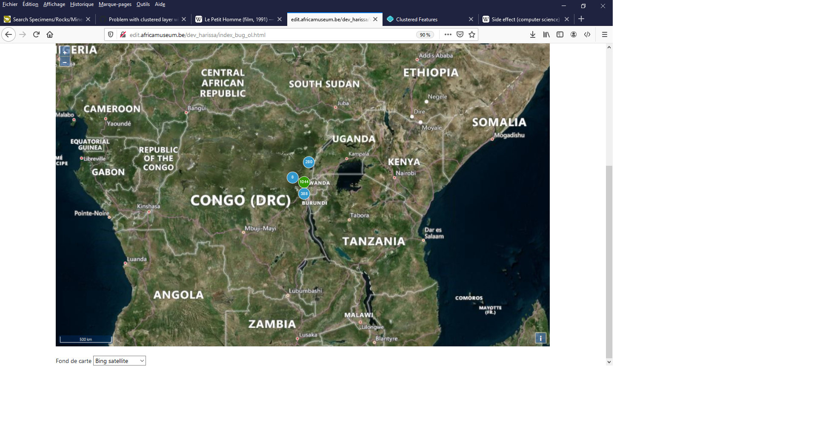The image size is (817, 442).
Task: Open developer tools code icon
Action: coord(587,34)
